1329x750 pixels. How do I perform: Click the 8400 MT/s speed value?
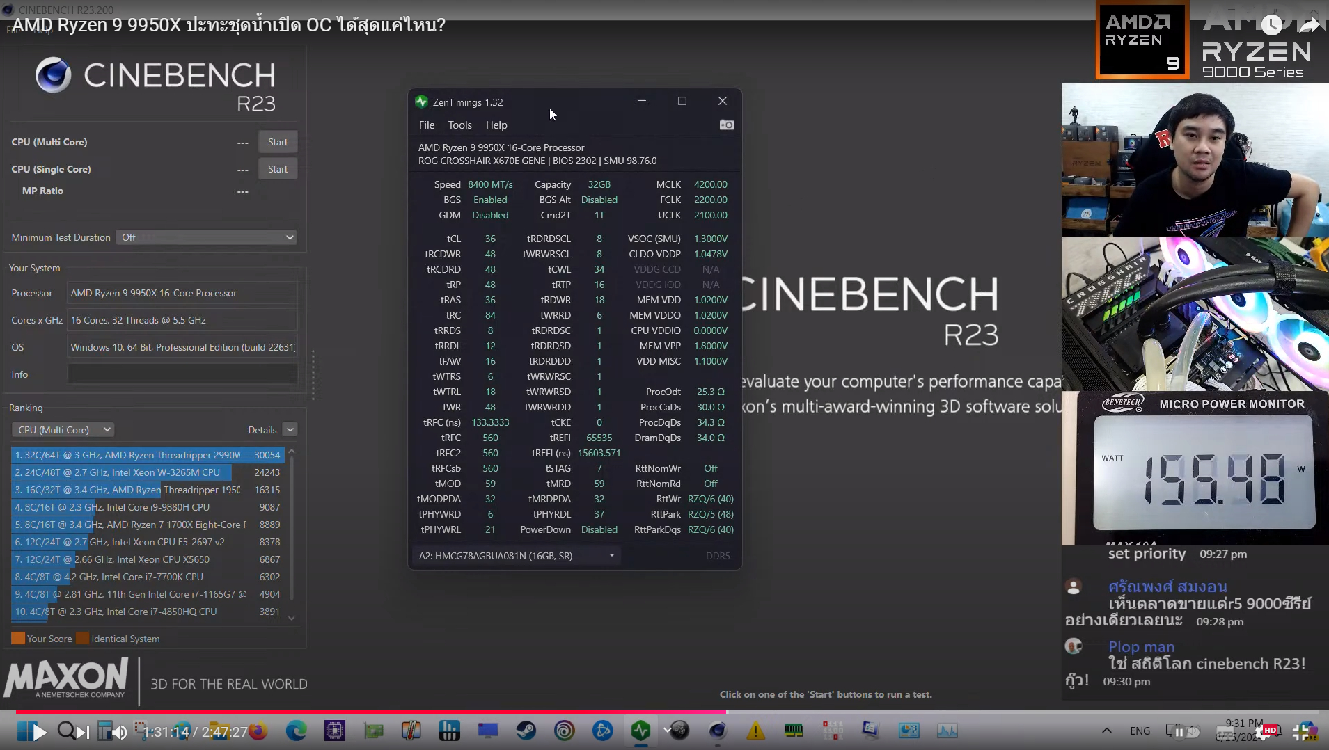pyautogui.click(x=490, y=184)
